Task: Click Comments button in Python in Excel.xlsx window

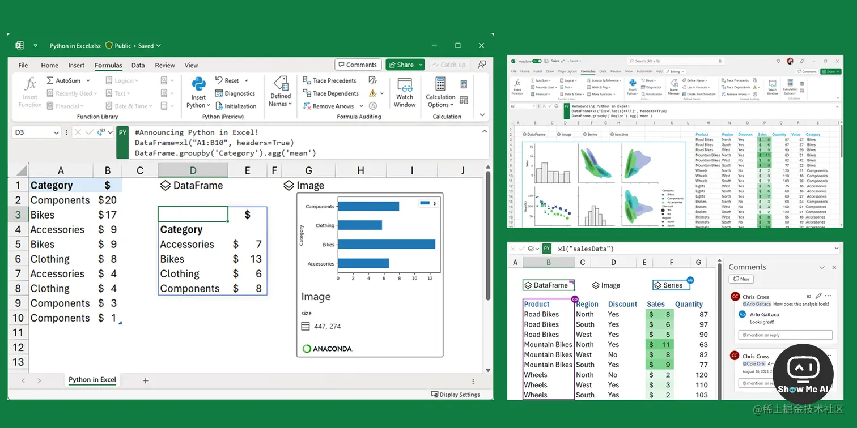Action: pyautogui.click(x=358, y=65)
